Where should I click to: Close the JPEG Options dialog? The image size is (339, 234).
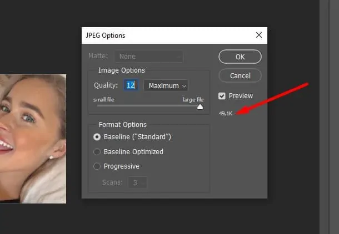258,35
